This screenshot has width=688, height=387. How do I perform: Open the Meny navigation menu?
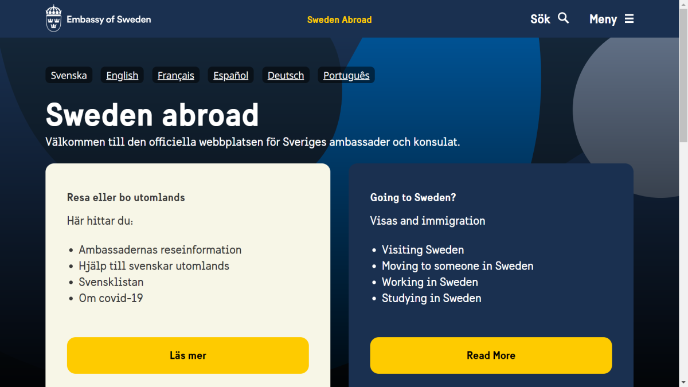point(603,19)
